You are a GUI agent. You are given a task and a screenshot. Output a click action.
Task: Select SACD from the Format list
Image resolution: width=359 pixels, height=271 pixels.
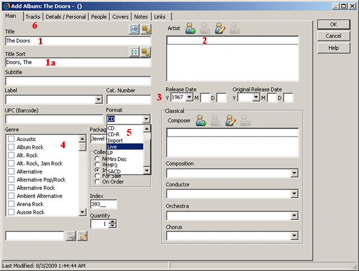pos(125,171)
